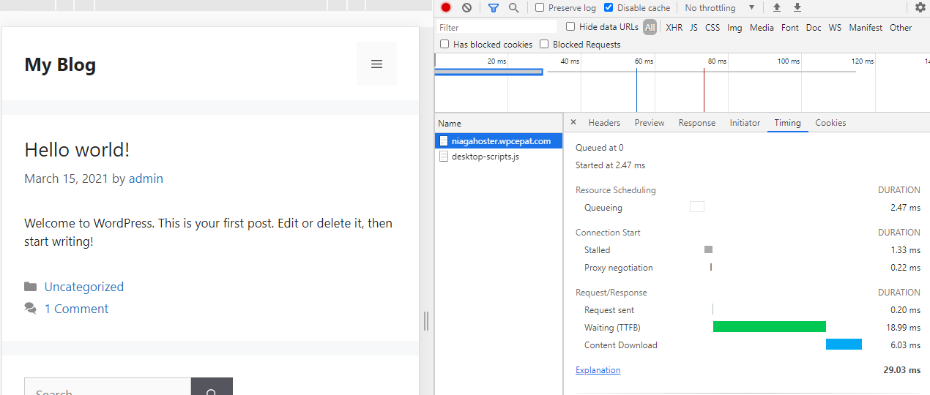
Task: Click the import HAR upload arrow icon
Action: tap(777, 8)
